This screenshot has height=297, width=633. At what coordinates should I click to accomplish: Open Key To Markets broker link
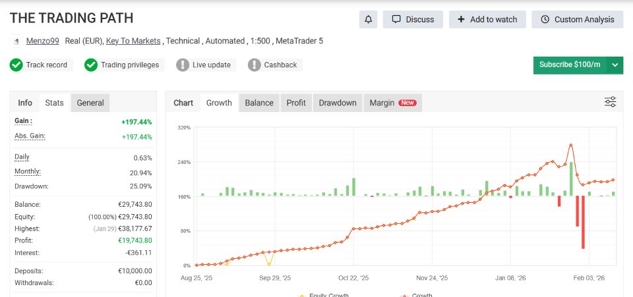[x=133, y=41]
